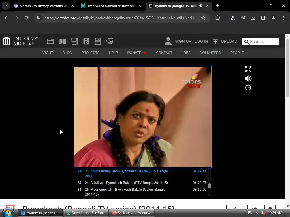
Task: Open the Software floppy disk icon
Action: pyautogui.click(x=98, y=41)
